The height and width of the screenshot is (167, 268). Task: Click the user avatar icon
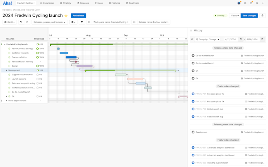point(239,3)
